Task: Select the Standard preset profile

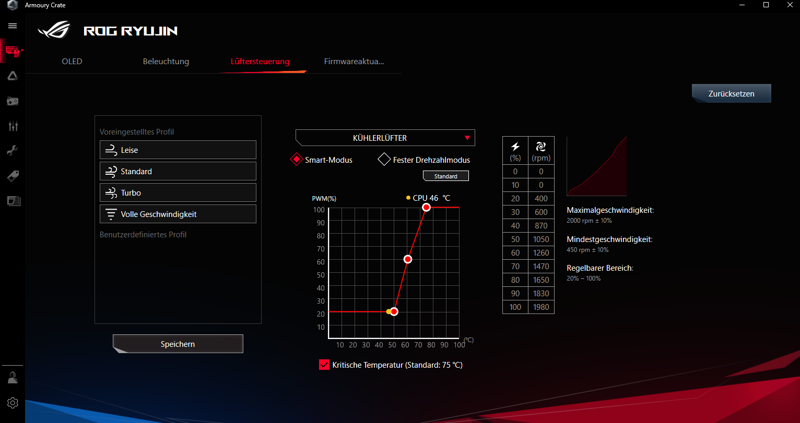Action: tap(178, 171)
